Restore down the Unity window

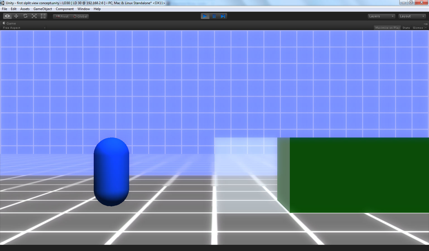pyautogui.click(x=411, y=3)
